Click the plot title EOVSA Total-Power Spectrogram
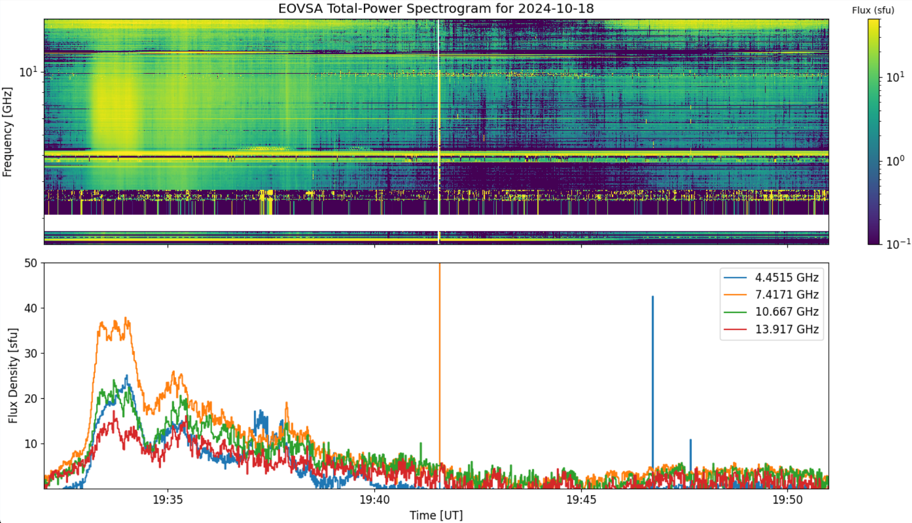The height and width of the screenshot is (523, 912). pos(436,9)
